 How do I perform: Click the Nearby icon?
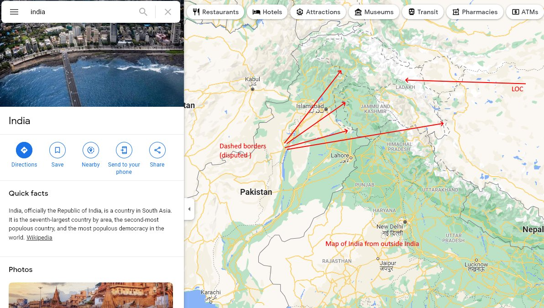point(90,150)
